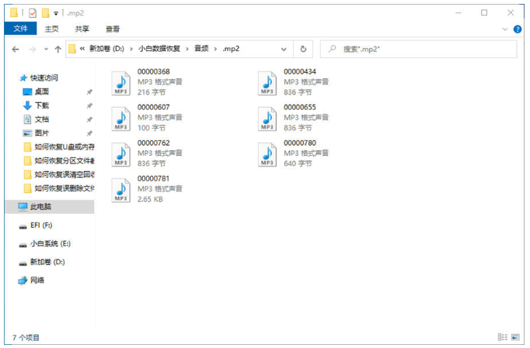The image size is (530, 348).
Task: Select the 00000781 MP3 file icon
Action: [x=121, y=190]
